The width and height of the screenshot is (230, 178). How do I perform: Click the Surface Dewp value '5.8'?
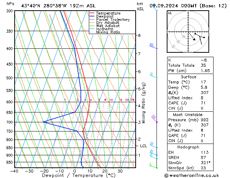tap(204, 88)
